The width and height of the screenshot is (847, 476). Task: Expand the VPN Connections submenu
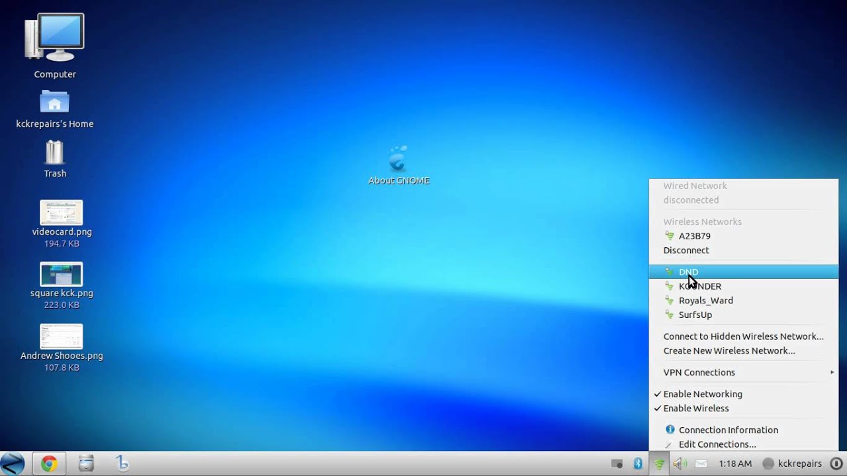pos(744,372)
